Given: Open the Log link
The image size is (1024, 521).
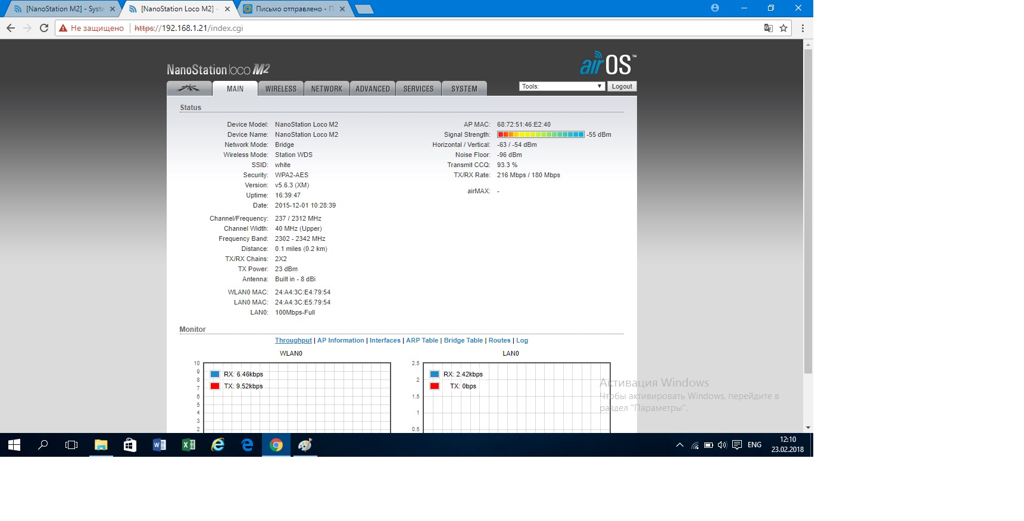Looking at the screenshot, I should pos(522,340).
